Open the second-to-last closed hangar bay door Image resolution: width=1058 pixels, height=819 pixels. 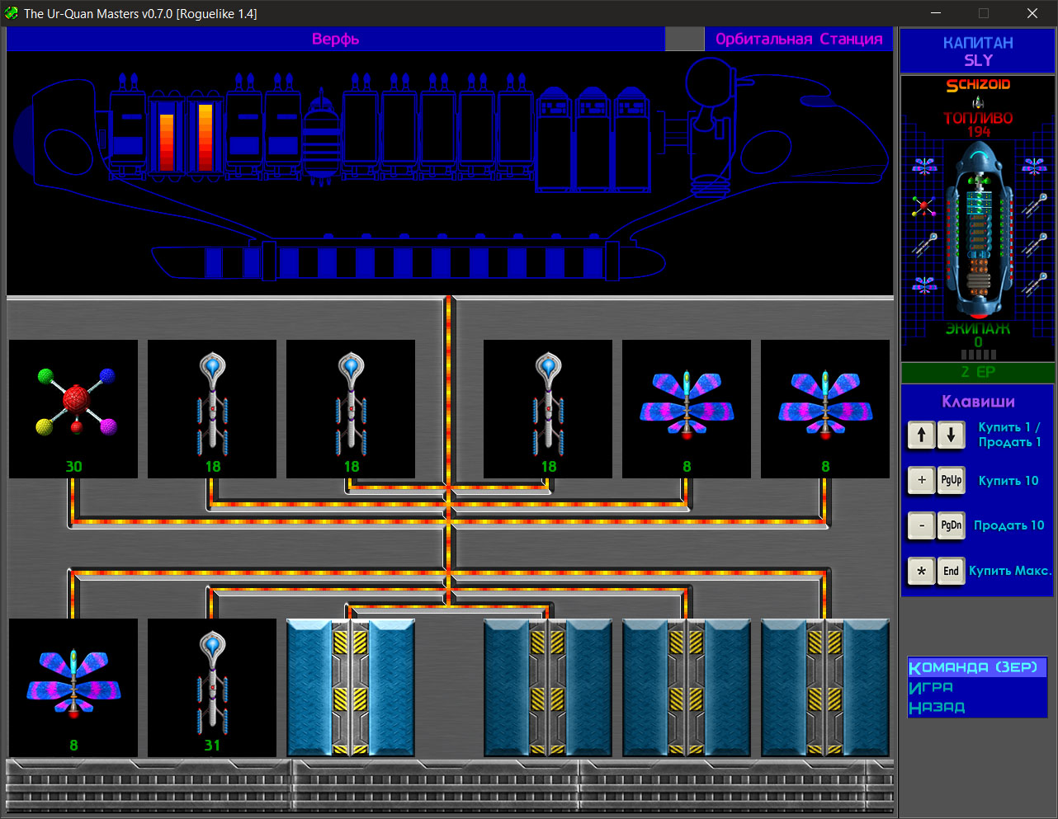(687, 688)
